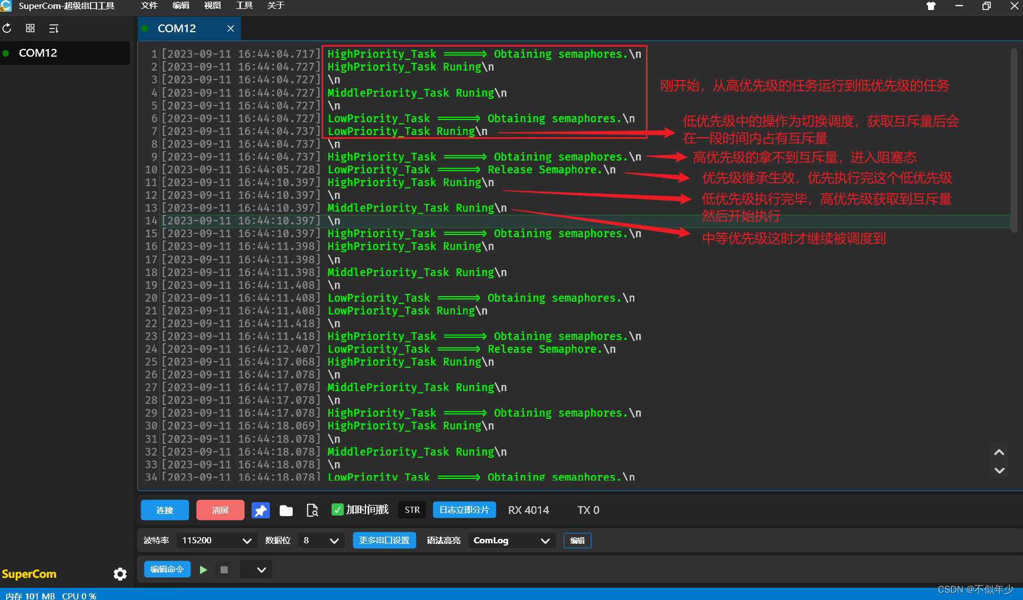Click the list sort icon in sidebar

pos(54,28)
